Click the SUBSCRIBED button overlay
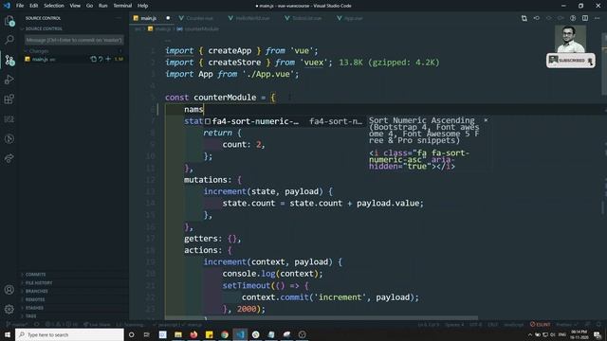 pos(571,61)
